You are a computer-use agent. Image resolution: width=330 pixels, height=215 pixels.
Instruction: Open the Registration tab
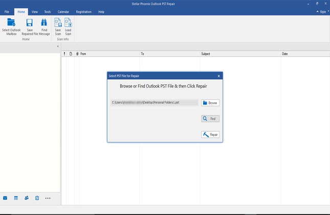(84, 11)
